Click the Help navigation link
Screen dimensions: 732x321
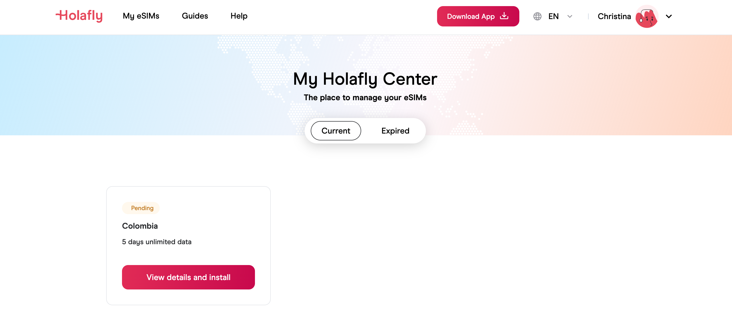tap(239, 16)
